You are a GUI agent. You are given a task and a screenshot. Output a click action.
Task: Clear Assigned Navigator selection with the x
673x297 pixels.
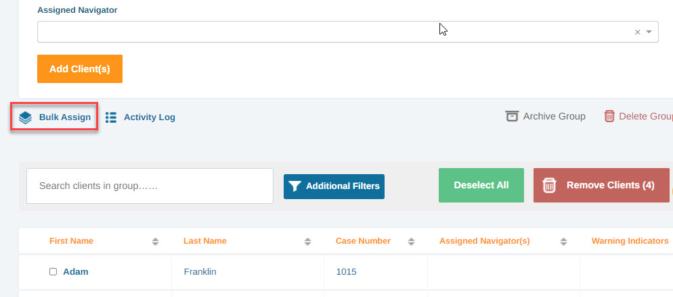637,32
